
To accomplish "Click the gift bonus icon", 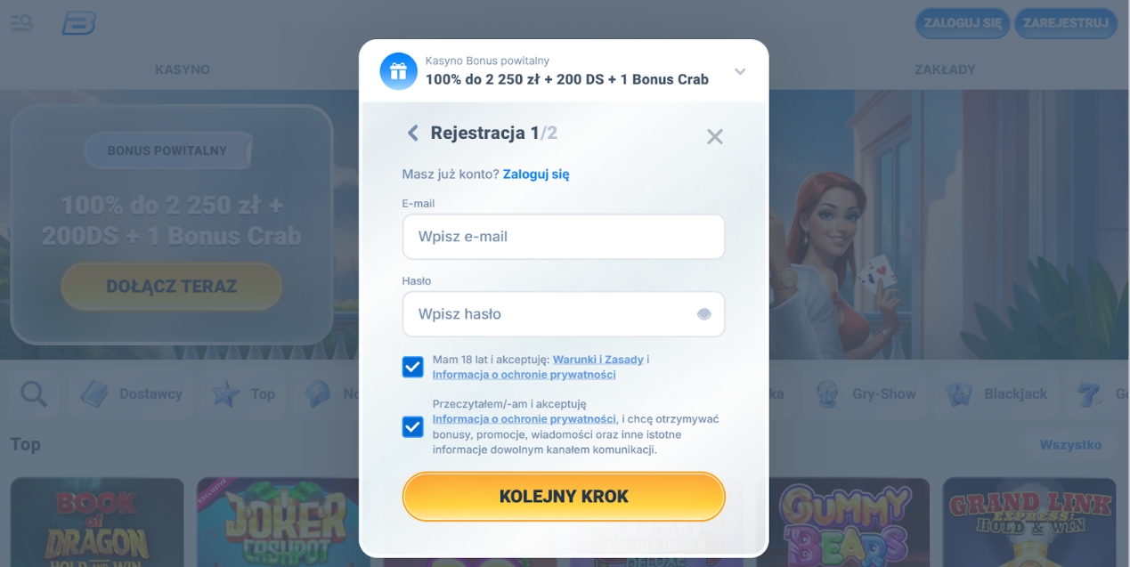I will pyautogui.click(x=398, y=71).
